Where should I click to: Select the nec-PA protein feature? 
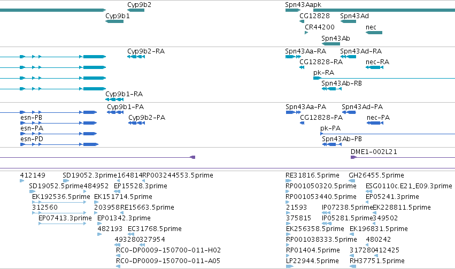pos(375,123)
